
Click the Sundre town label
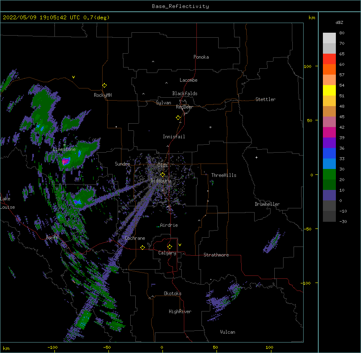pos(122,164)
